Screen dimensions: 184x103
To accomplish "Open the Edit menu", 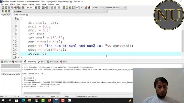I will [7, 5].
